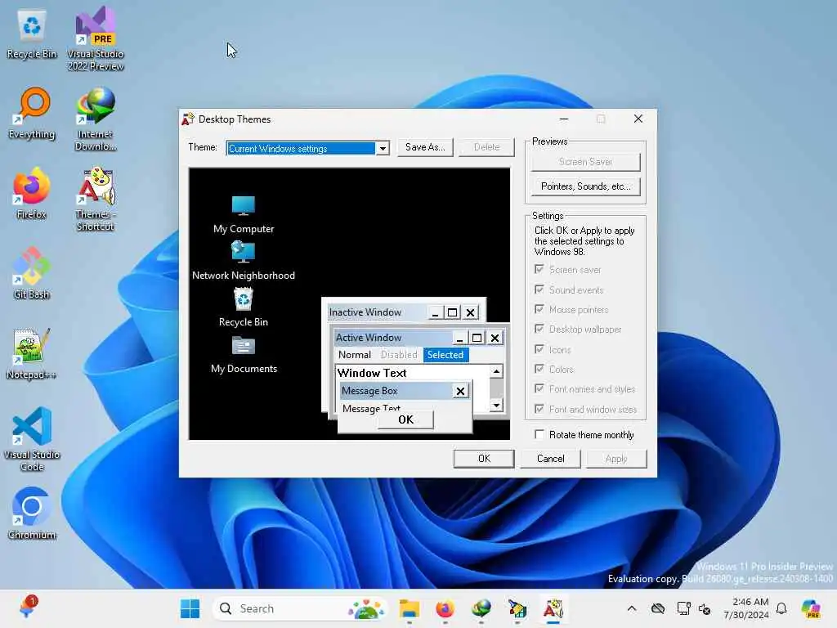Viewport: 837px width, 628px height.
Task: Click Current Windows settings theme field
Action: pyautogui.click(x=301, y=149)
